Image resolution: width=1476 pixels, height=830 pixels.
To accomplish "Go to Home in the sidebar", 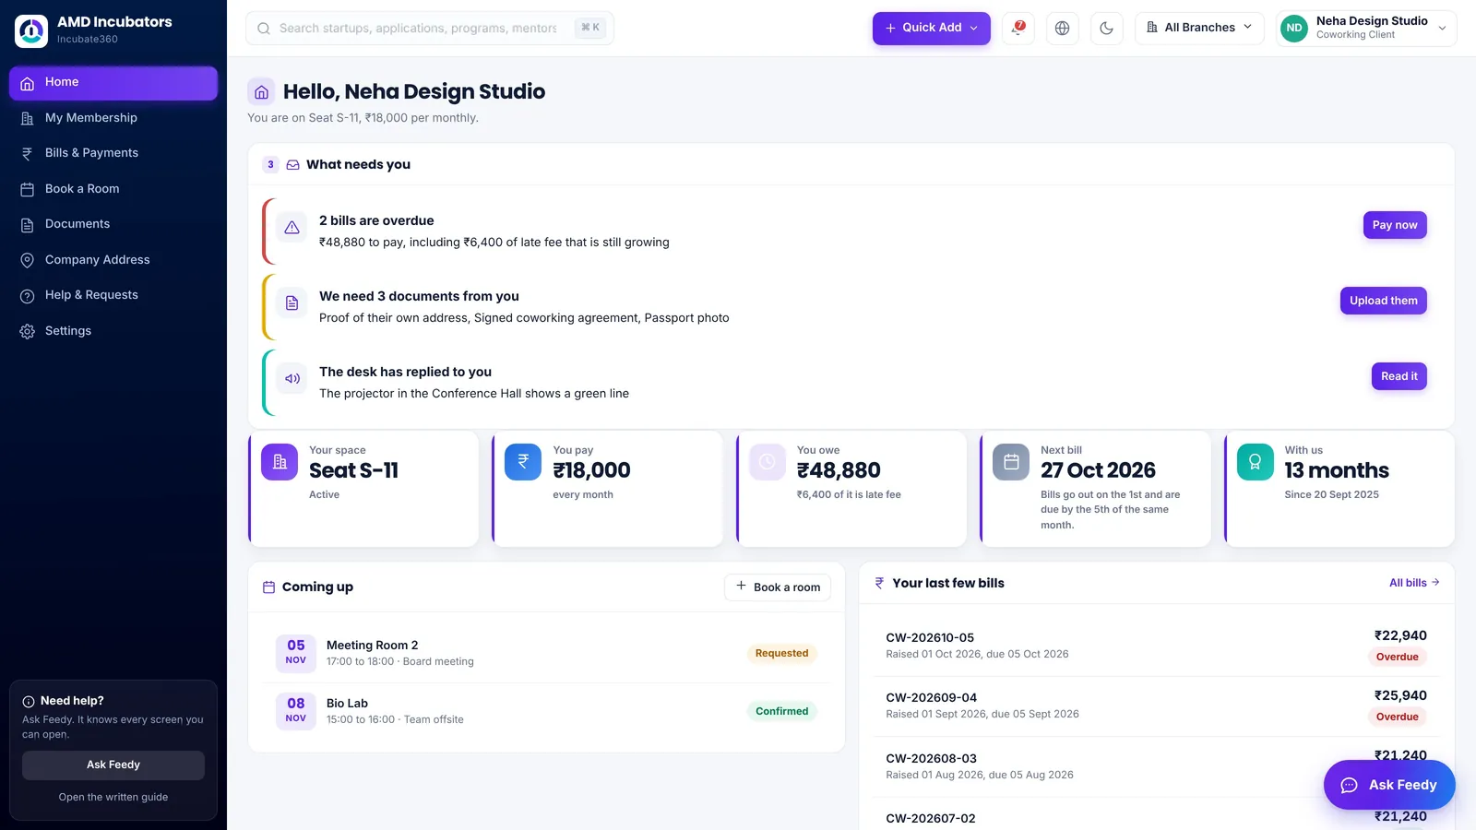I will click(x=113, y=82).
